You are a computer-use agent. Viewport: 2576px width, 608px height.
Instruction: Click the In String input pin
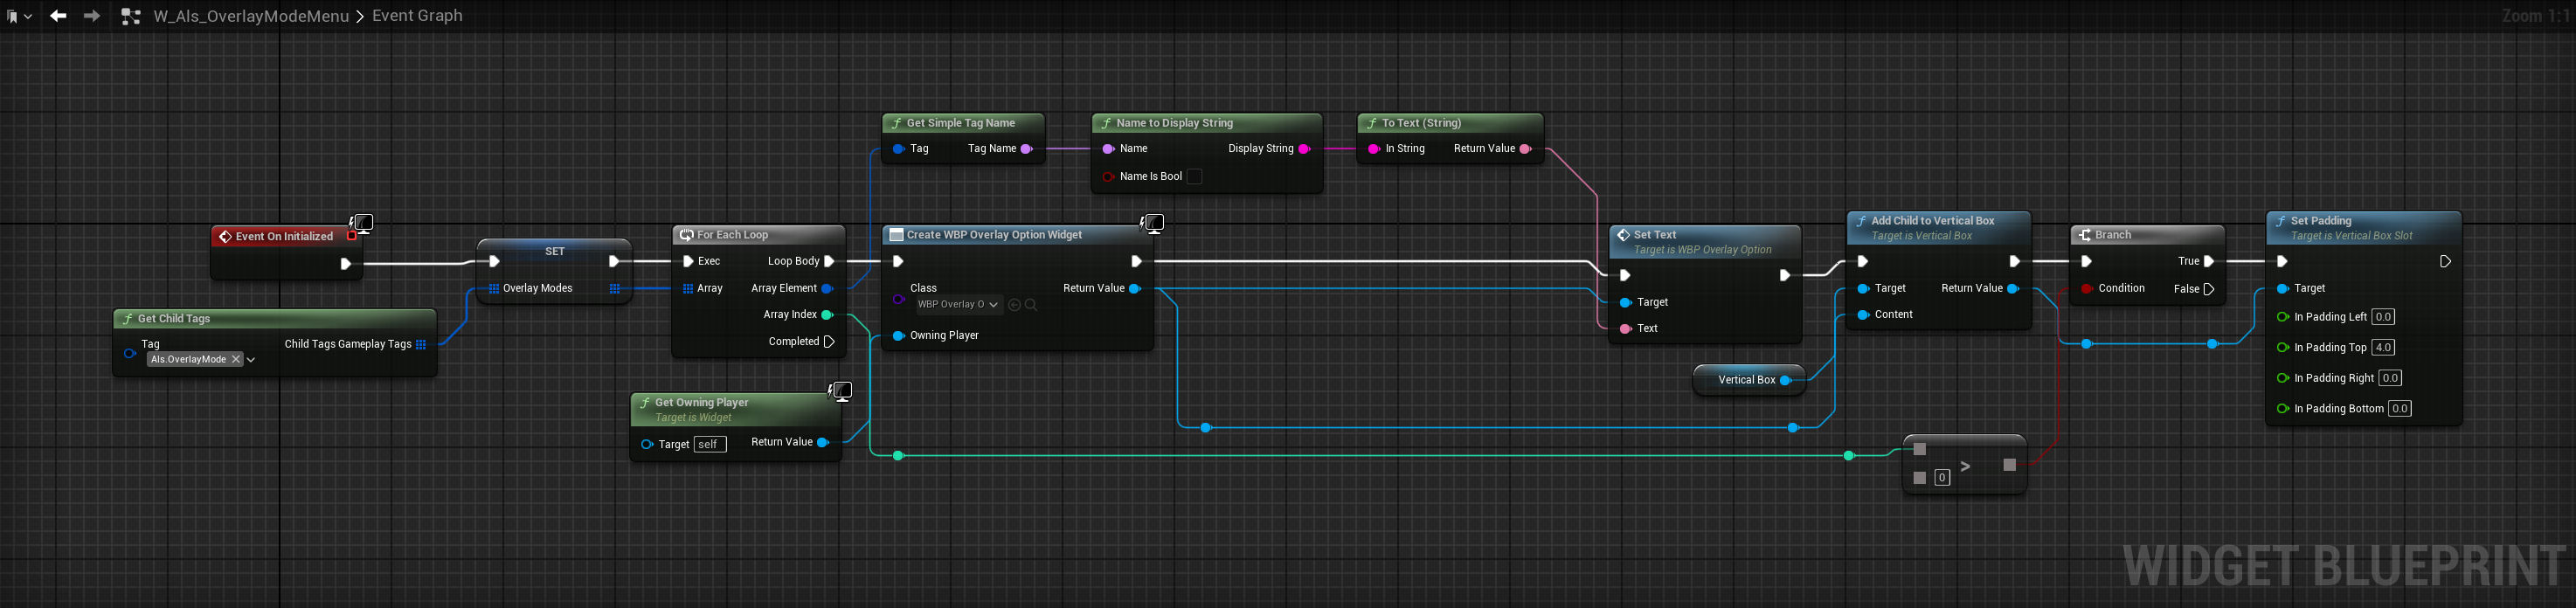1374,149
